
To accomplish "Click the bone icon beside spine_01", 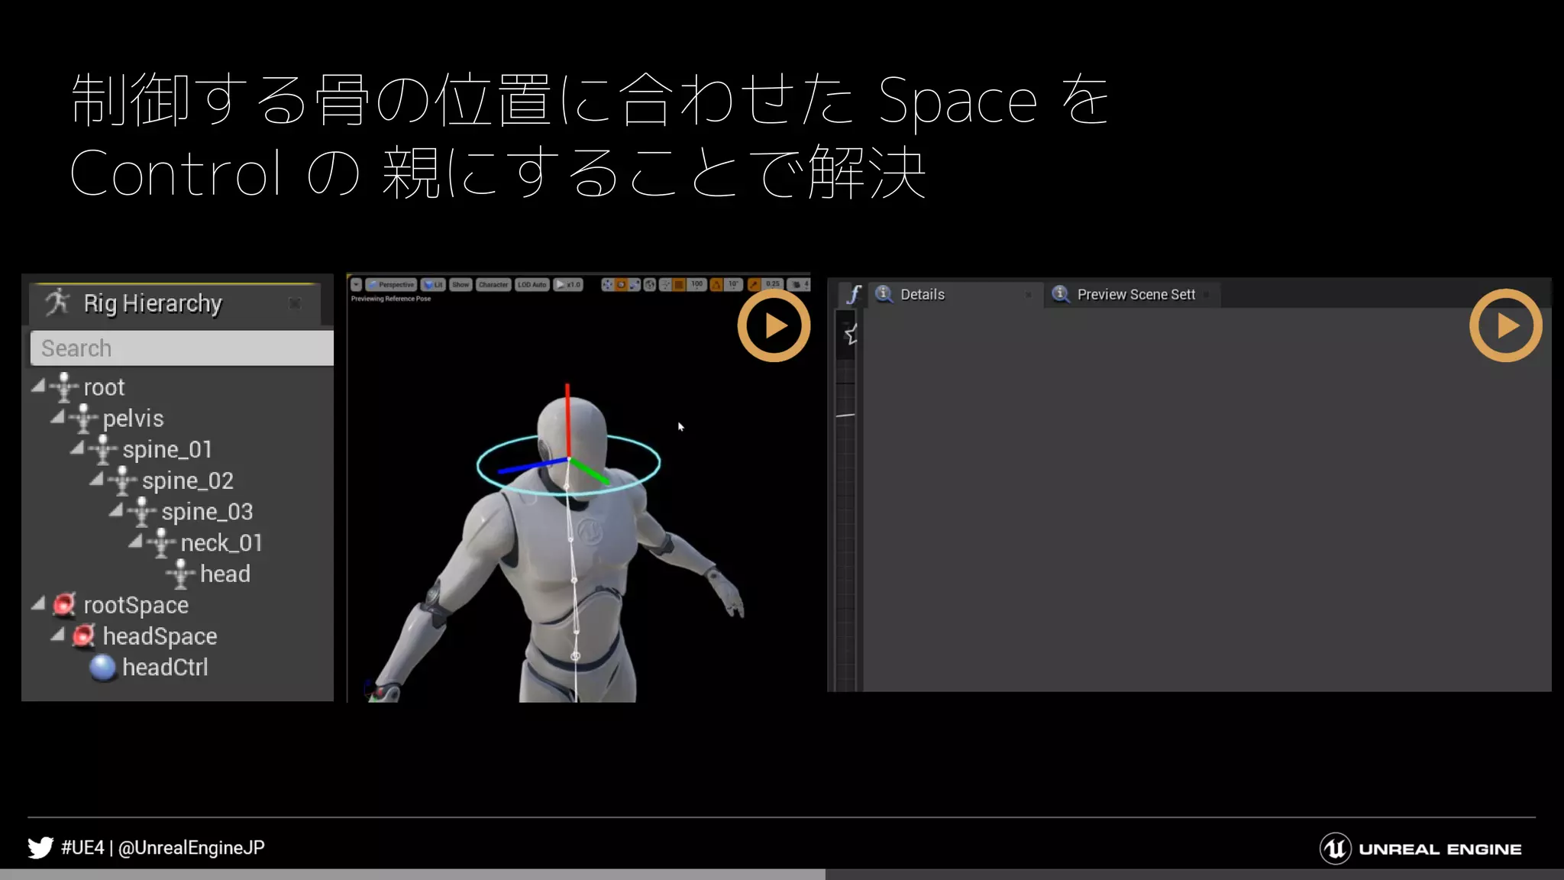I will point(103,450).
